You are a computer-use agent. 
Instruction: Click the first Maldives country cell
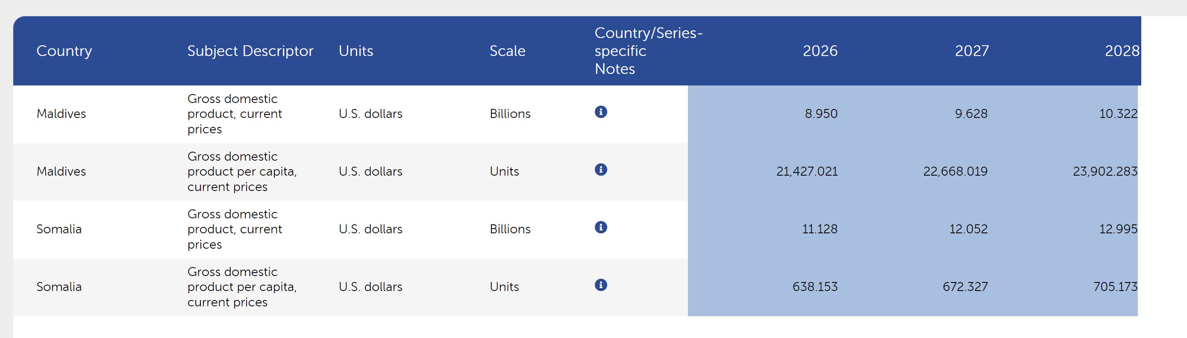61,114
